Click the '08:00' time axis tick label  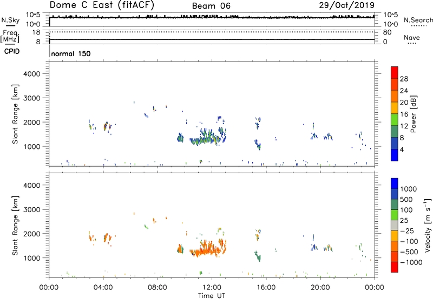158,288
